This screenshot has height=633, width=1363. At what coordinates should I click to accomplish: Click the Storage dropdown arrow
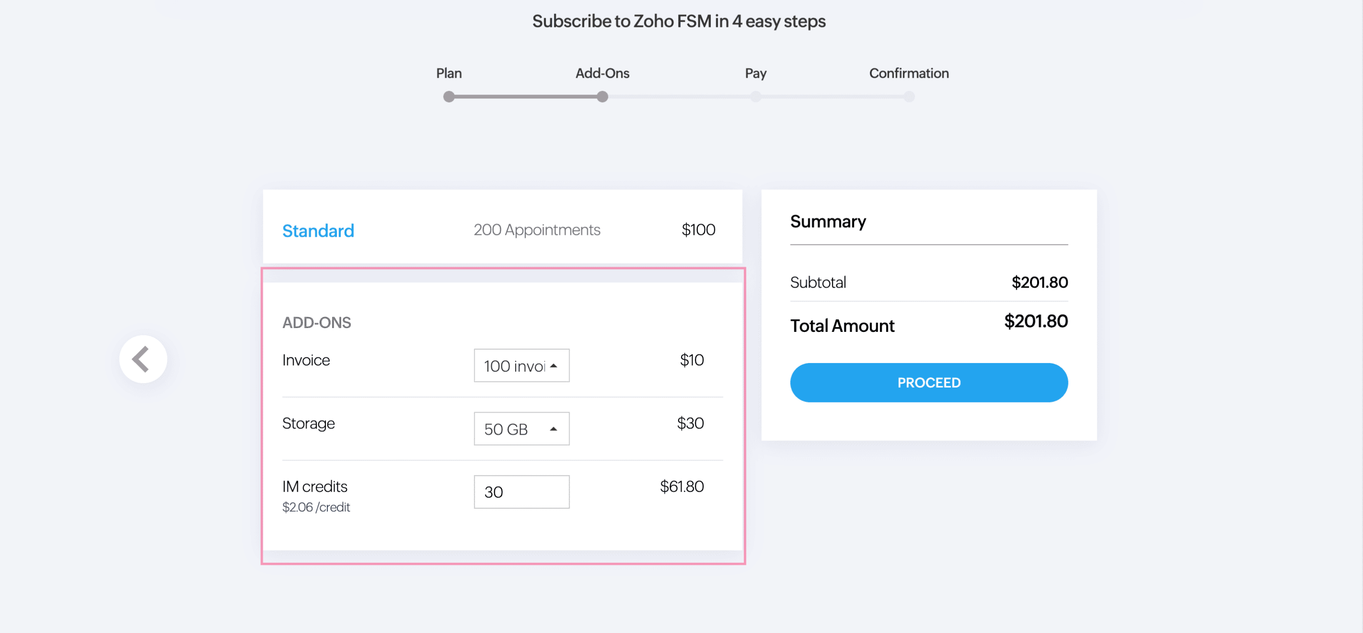coord(554,429)
